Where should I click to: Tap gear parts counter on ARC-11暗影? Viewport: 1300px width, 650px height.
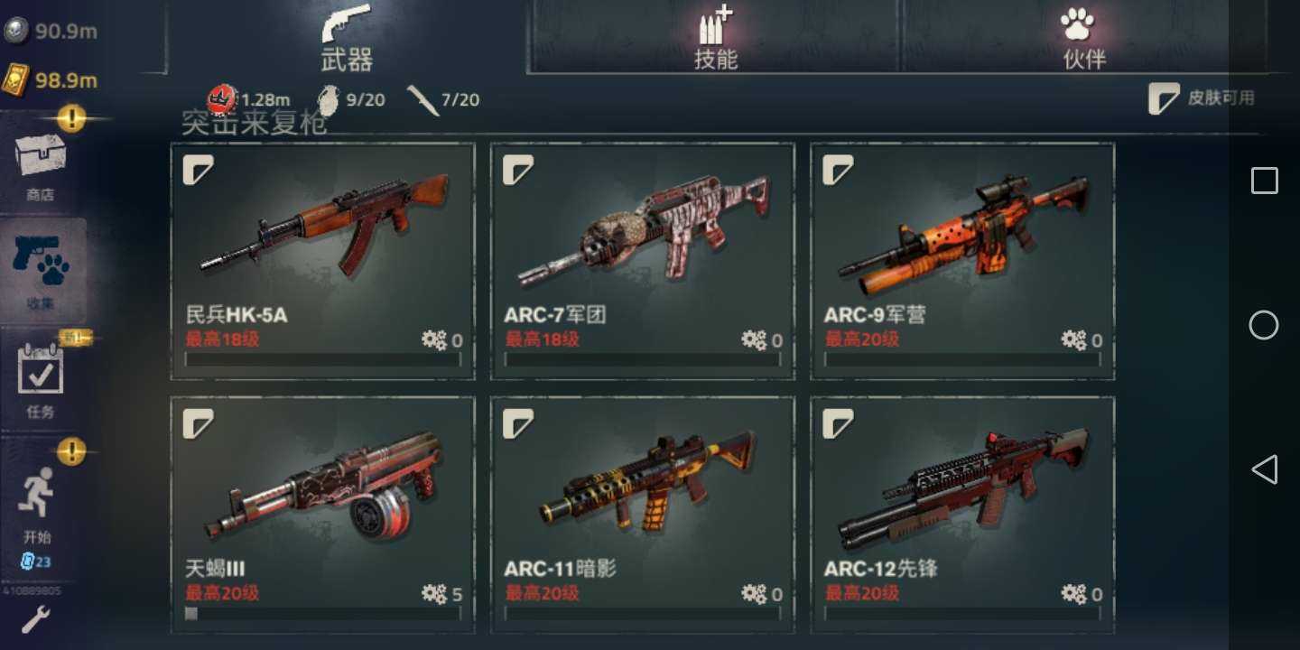coord(762,594)
